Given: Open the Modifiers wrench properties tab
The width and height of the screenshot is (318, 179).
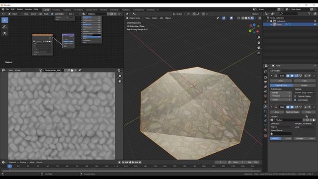Looking at the screenshot, I should click(x=265, y=106).
